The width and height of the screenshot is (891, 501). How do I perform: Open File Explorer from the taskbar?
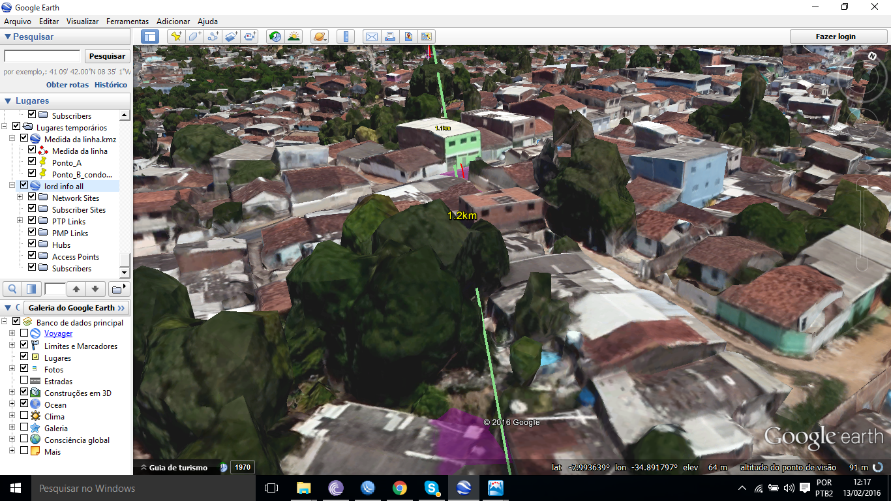coord(303,488)
